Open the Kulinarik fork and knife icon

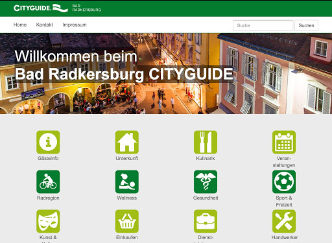click(206, 142)
